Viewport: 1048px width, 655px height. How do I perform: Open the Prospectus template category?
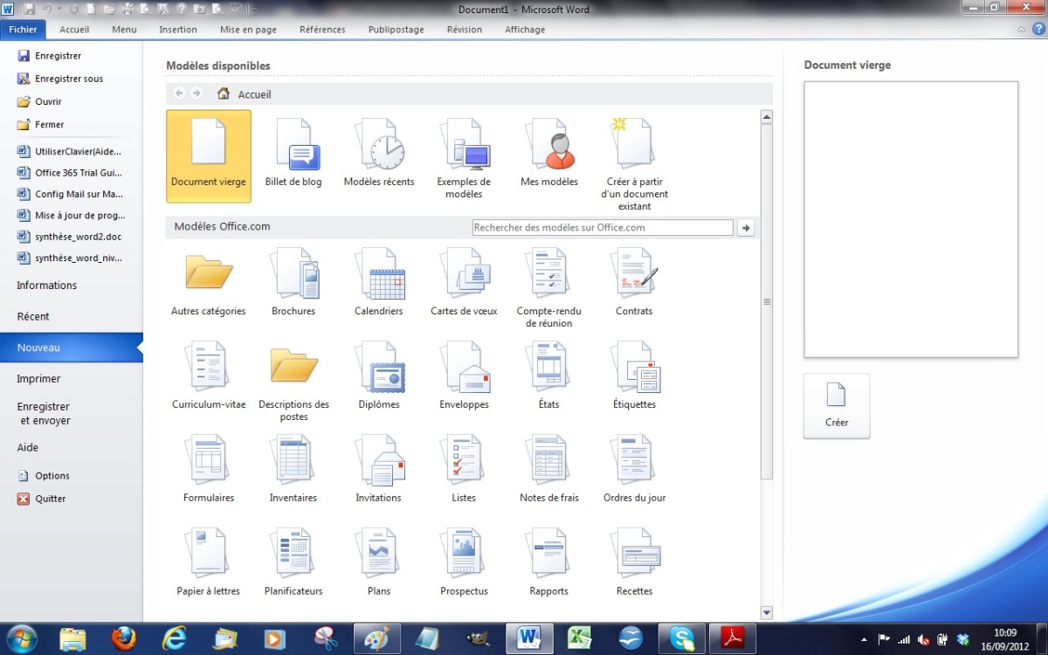[464, 562]
